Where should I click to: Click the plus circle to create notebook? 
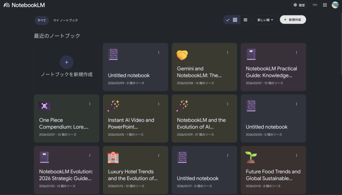tap(66, 62)
